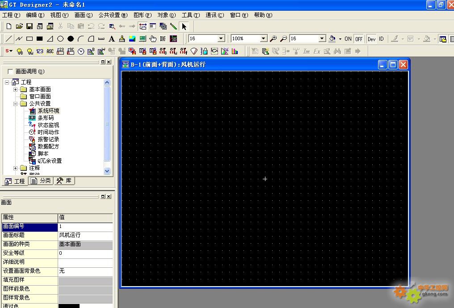Click the bar Graph object icon
Image resolution: width=454 pixels, height=308 pixels.
(235, 51)
